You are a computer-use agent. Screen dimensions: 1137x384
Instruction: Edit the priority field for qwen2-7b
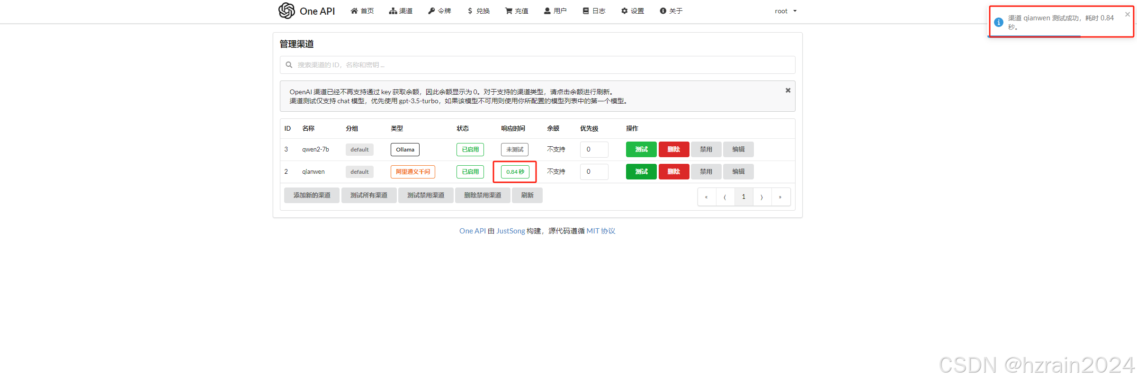(594, 149)
